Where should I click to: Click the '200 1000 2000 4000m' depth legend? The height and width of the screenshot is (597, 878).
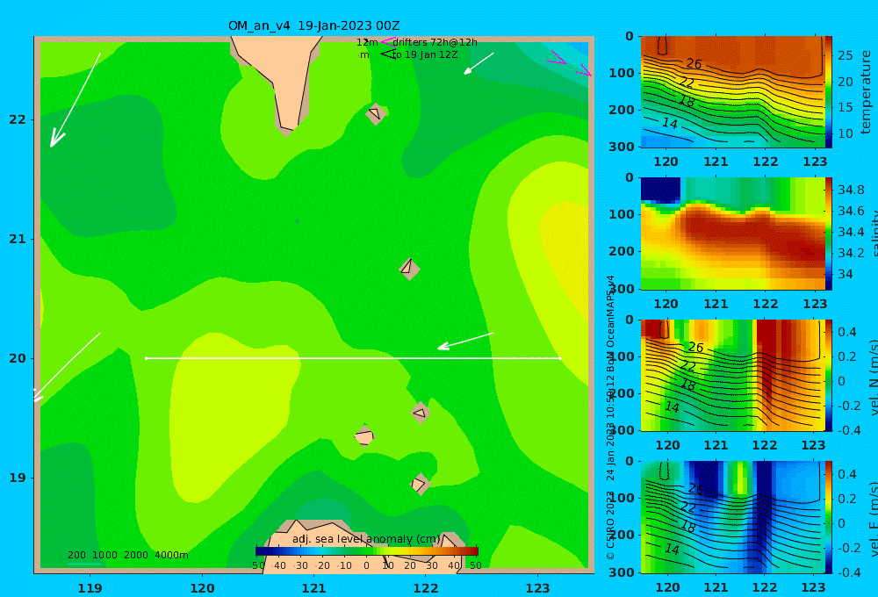(x=127, y=555)
